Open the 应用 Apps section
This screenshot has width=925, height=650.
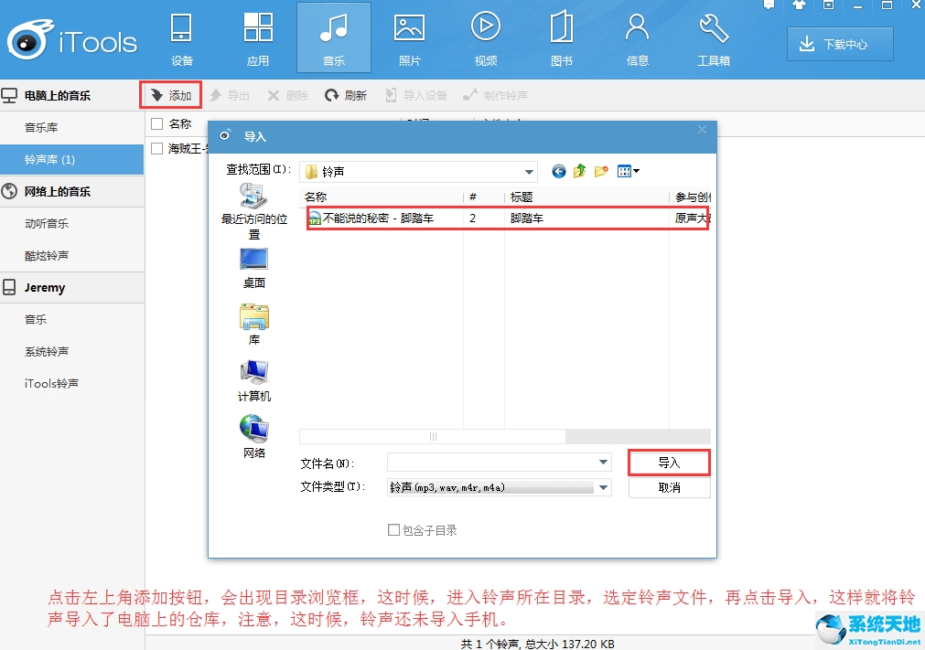point(258,37)
